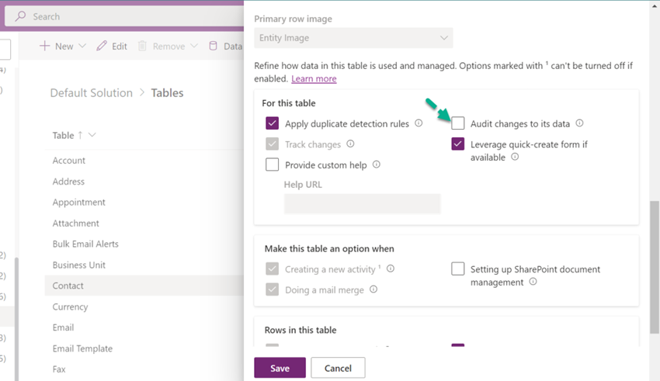Expand the New button dropdown chevron
The image size is (660, 381).
[x=82, y=46]
